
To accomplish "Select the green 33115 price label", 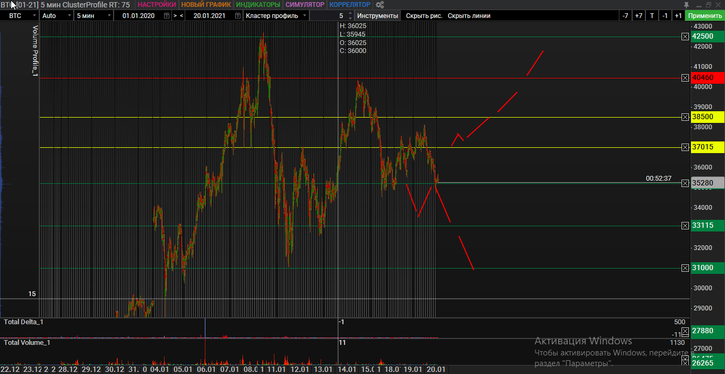I will point(708,226).
